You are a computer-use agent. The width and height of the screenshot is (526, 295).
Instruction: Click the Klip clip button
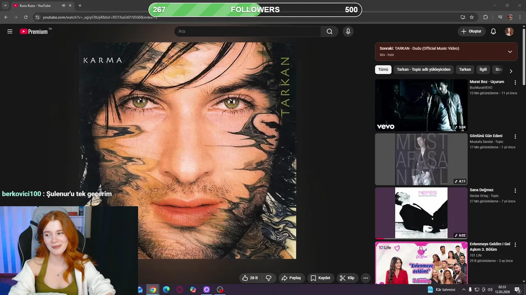tap(347, 278)
